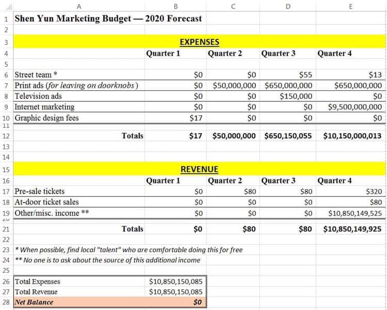This screenshot has width=387, height=310.
Task: Select 'Quarter 4' under REVENUE
Action: click(x=334, y=181)
